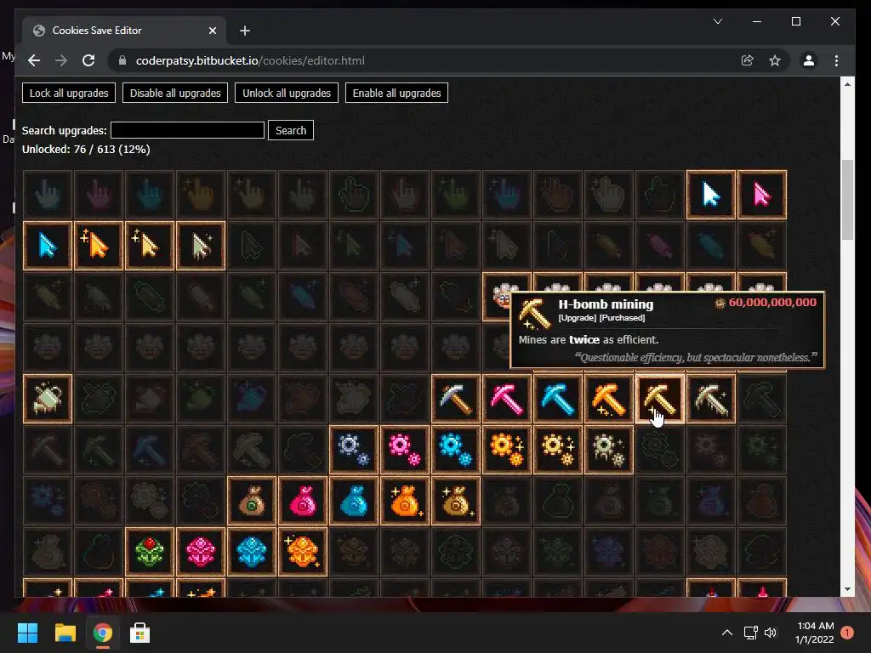Bookmark this page with star icon
This screenshot has height=653, width=871.
coord(775,60)
